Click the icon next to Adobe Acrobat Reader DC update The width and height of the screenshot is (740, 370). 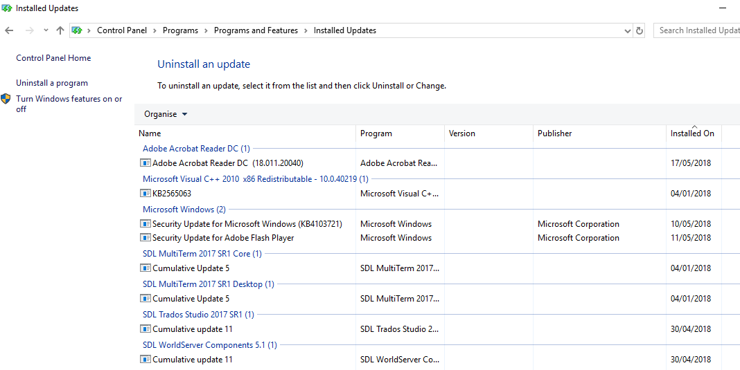146,163
